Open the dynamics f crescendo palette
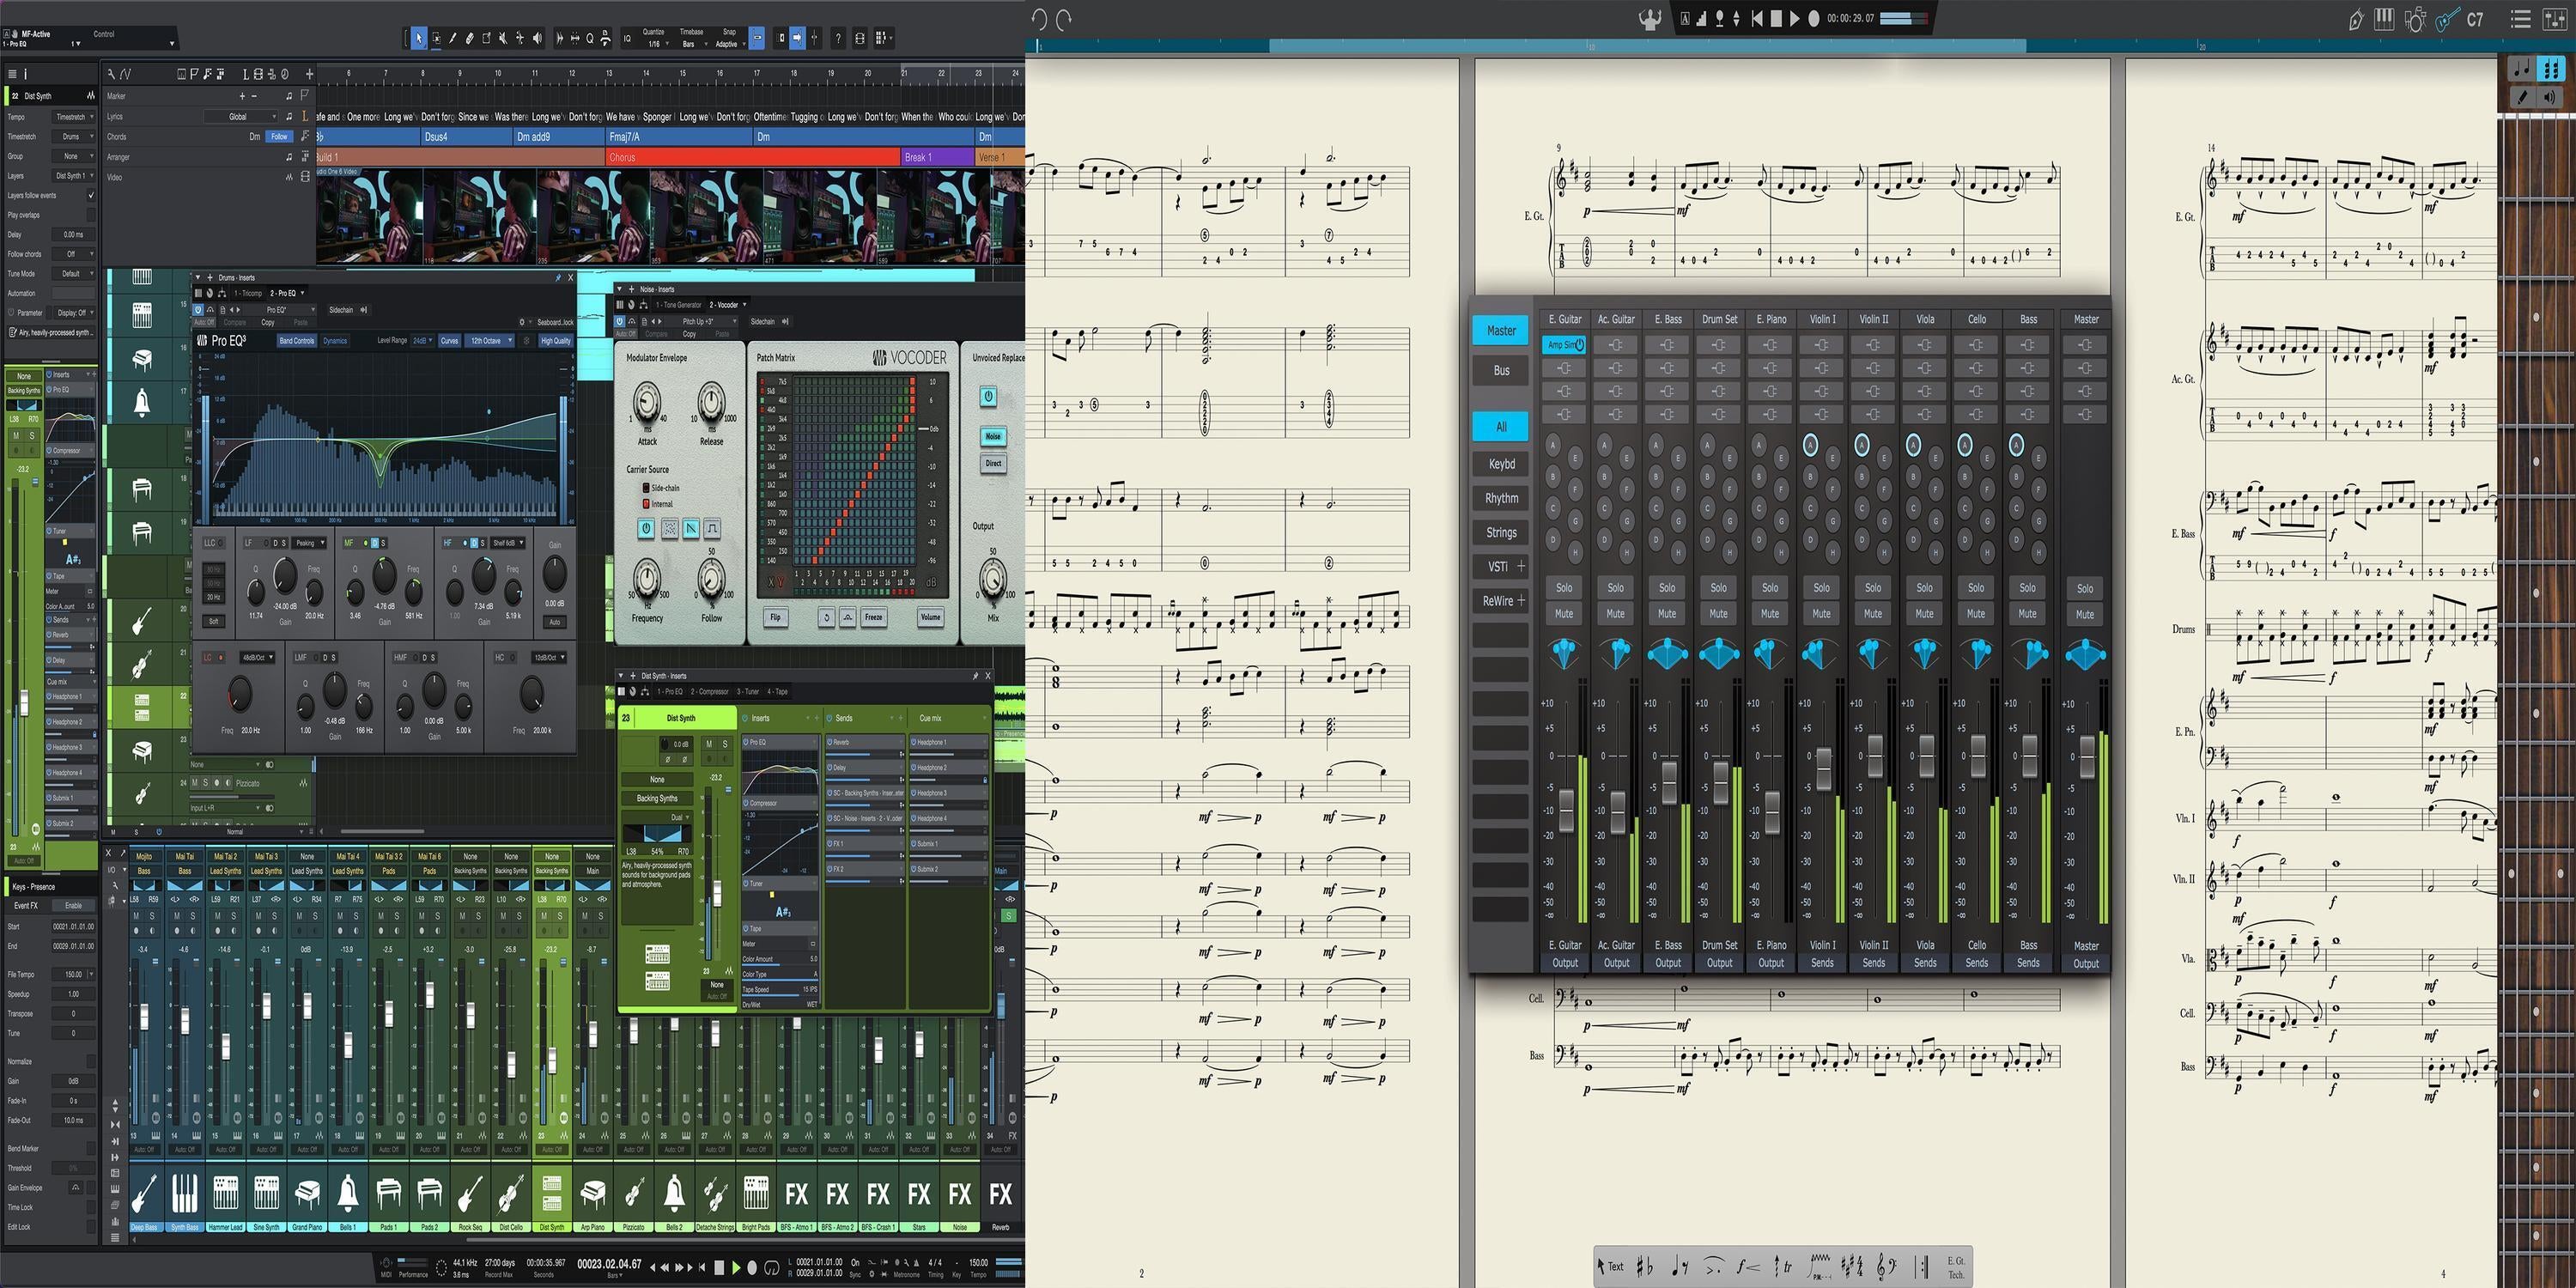 (1749, 1267)
